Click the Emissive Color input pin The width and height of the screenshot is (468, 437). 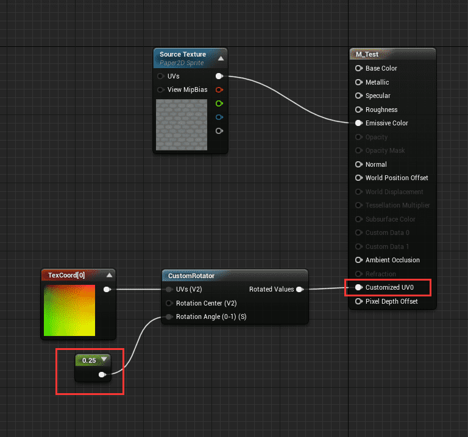[359, 123]
